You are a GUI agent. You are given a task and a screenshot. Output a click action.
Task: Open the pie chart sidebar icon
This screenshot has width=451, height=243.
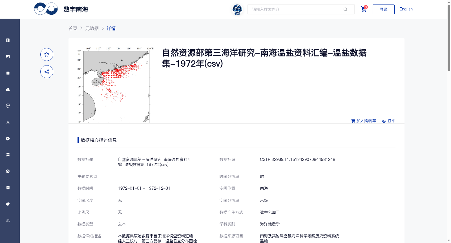pyautogui.click(x=8, y=204)
